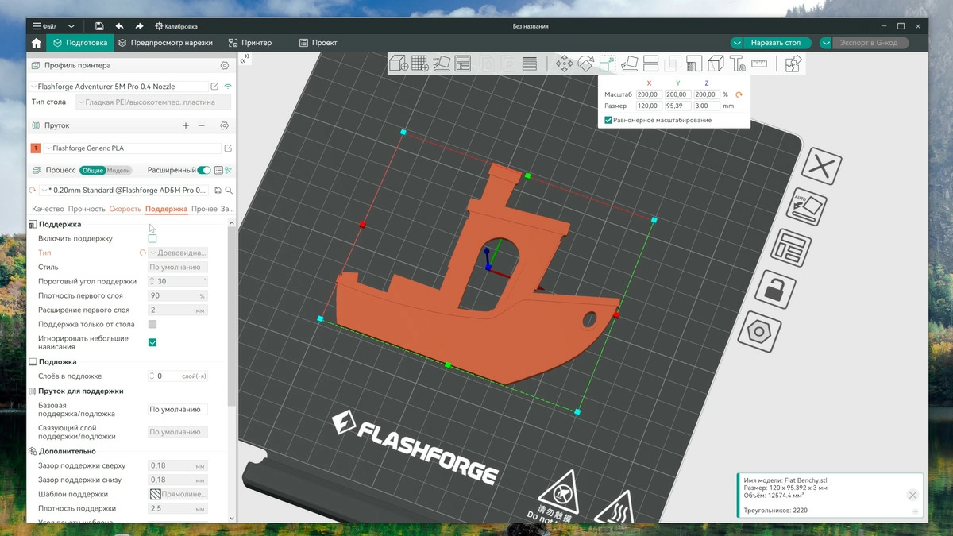Viewport: 953px width, 536px height.
Task: Click the X scale percentage field
Action: coord(649,94)
